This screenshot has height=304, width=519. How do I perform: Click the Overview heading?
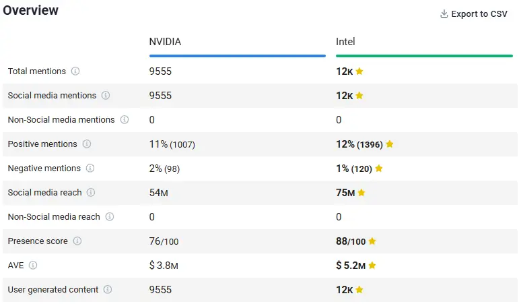pos(30,10)
